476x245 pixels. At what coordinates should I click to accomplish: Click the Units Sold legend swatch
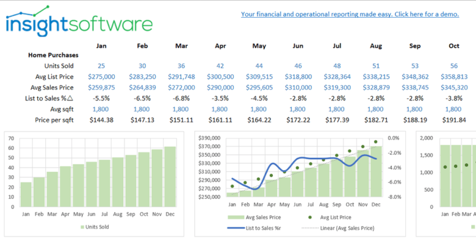(x=82, y=227)
